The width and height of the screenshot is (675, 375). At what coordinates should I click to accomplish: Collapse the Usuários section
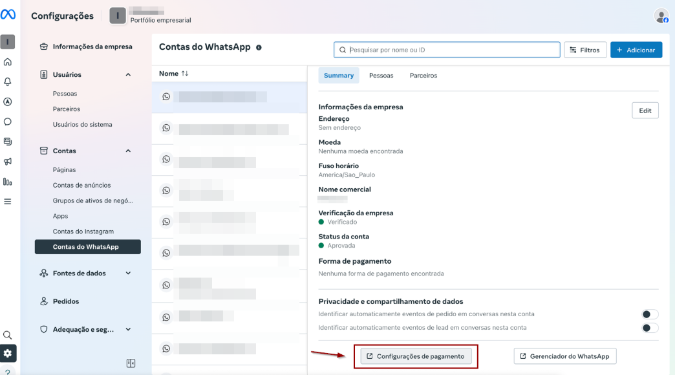[x=128, y=75]
